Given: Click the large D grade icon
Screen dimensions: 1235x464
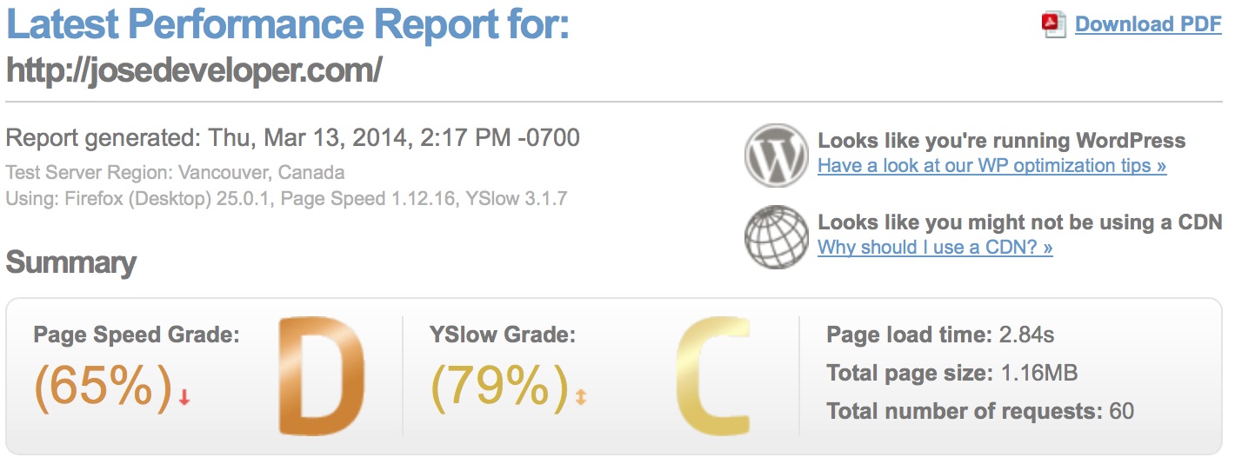Looking at the screenshot, I should click(322, 376).
